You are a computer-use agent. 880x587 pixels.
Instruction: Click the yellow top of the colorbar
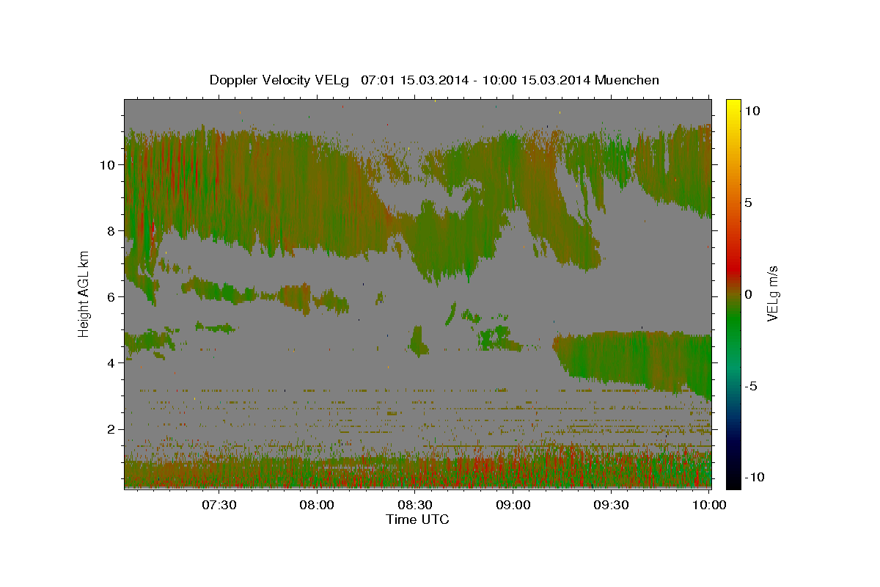[733, 104]
